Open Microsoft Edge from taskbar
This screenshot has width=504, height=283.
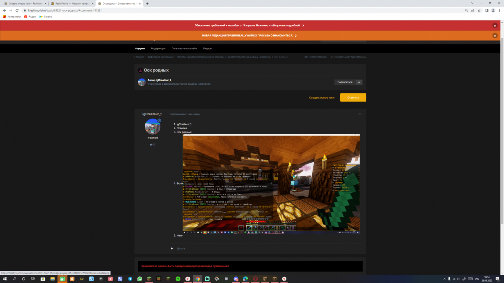pos(245,279)
